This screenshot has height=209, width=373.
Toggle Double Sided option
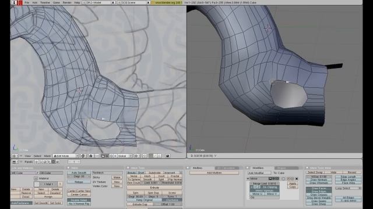(x=79, y=200)
